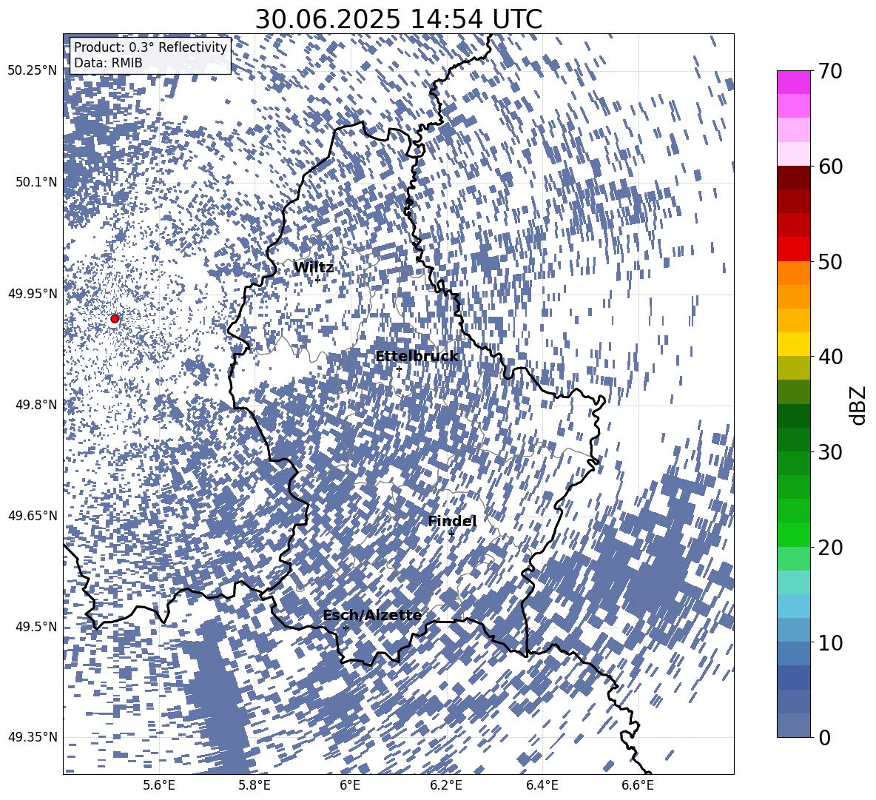The image size is (876, 800).
Task: Click the 6.4°E longitude label
Action: (x=542, y=786)
